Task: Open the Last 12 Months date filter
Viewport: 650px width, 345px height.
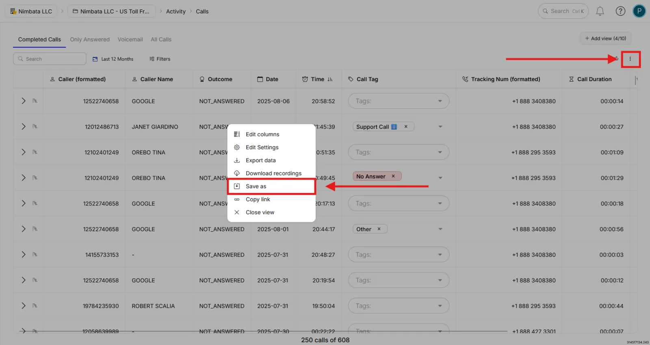Action: click(x=113, y=59)
